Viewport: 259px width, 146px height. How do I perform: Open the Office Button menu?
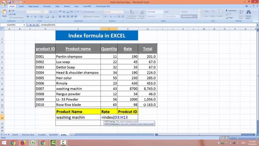click(x=3, y=3)
